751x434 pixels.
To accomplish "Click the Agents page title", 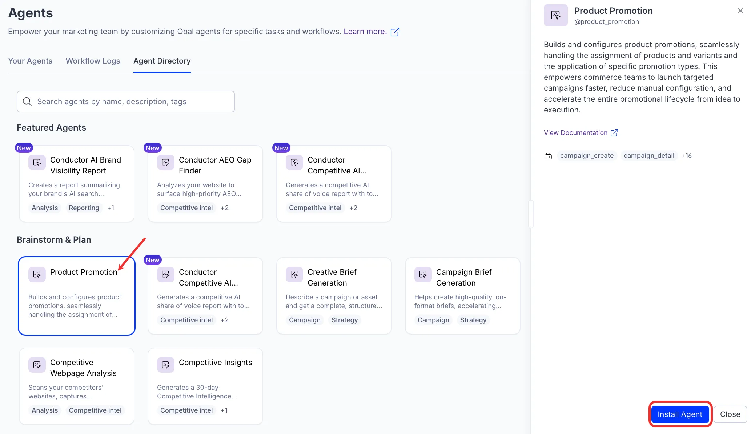I will [31, 13].
